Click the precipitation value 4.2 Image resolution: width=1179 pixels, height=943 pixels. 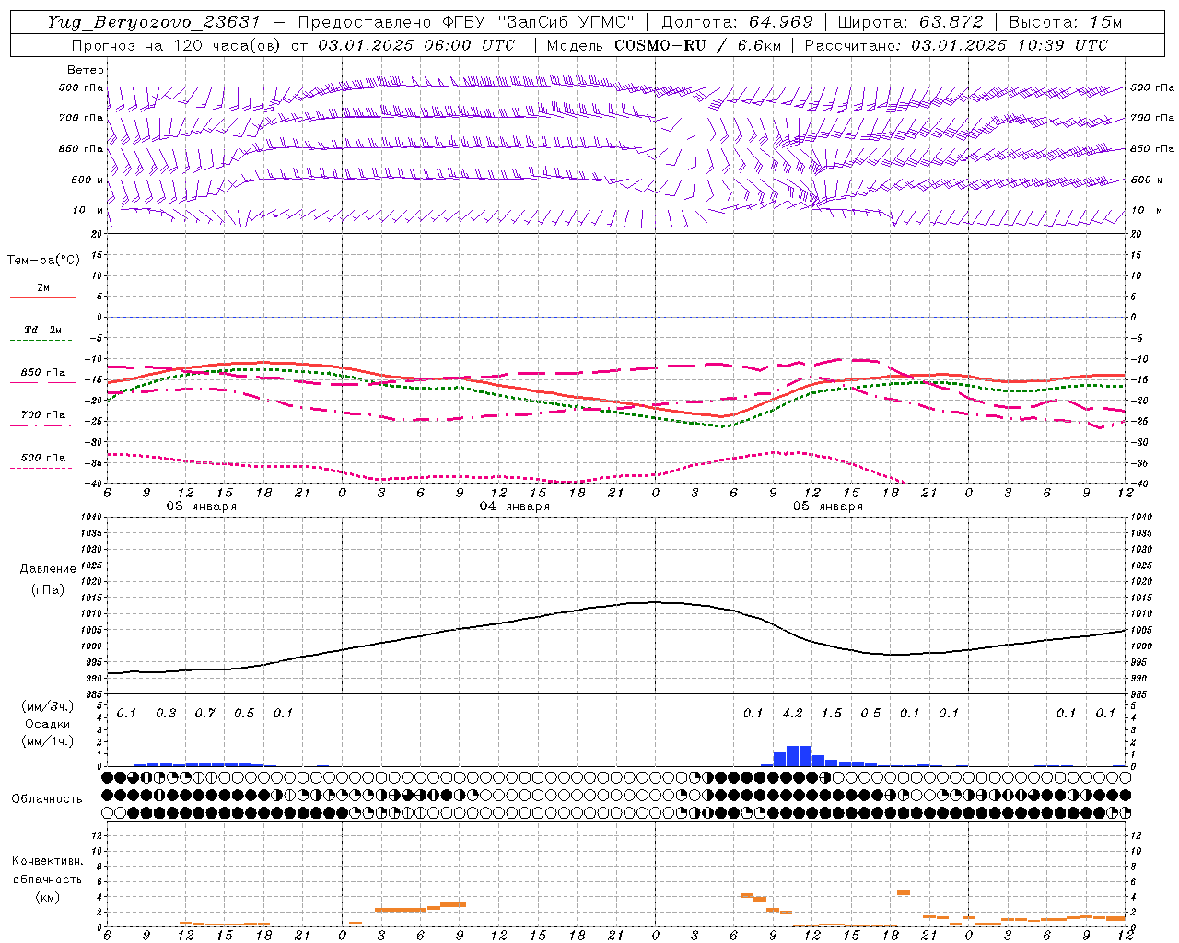[x=792, y=713]
